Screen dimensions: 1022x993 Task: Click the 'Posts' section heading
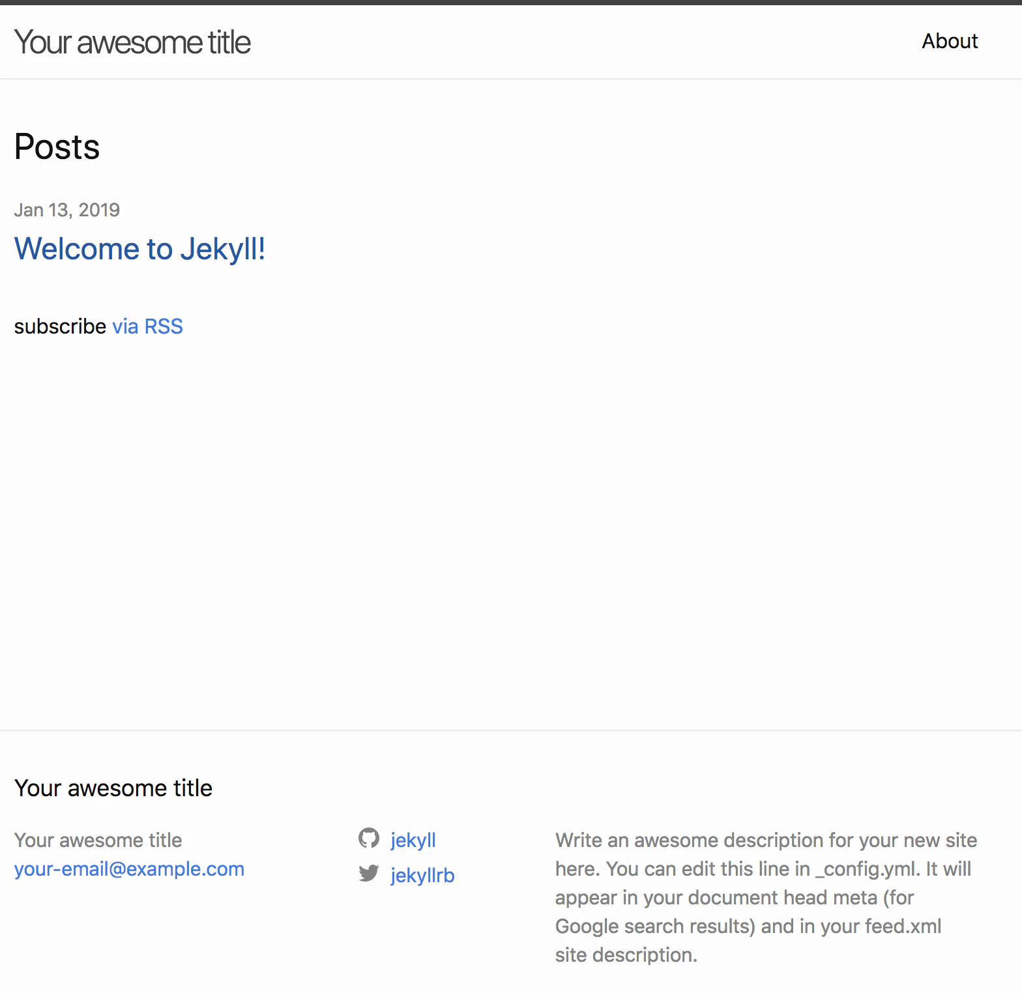tap(57, 147)
